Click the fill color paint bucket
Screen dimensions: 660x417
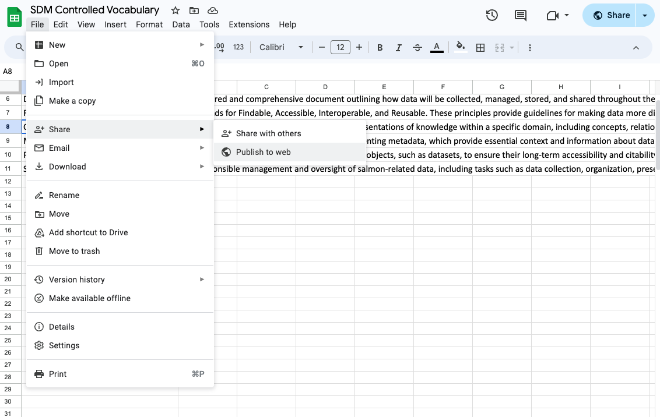[461, 47]
